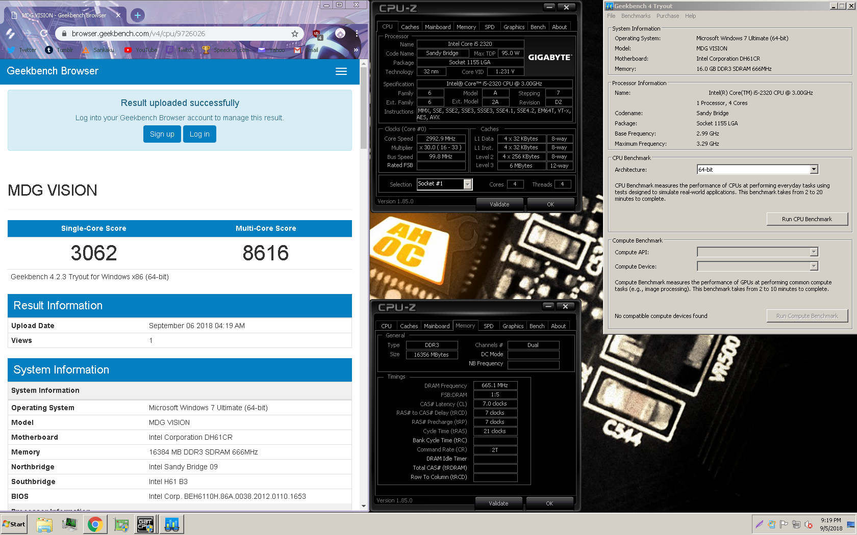Viewport: 857px width, 535px height.
Task: Click Validate in lower CPU-Z window
Action: (x=498, y=503)
